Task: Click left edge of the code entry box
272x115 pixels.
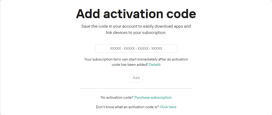Action: click(97, 48)
